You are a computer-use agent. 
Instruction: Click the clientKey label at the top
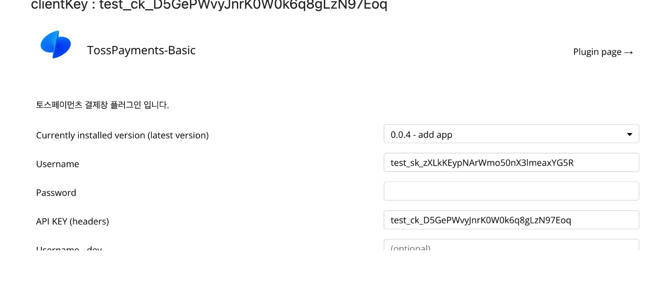pyautogui.click(x=61, y=4)
